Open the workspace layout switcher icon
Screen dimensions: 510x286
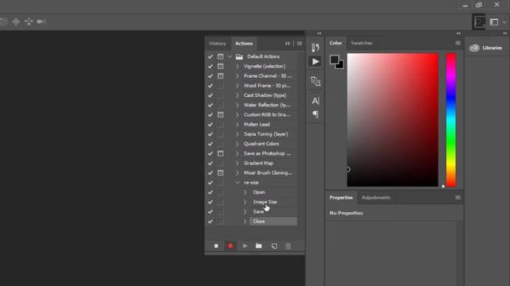coord(494,22)
